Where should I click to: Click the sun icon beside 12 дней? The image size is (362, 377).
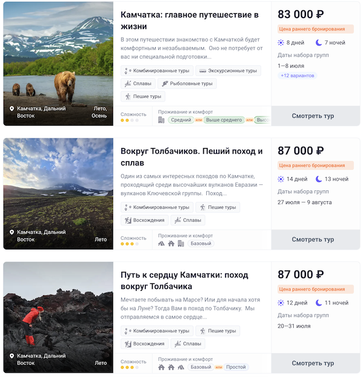[x=281, y=303]
